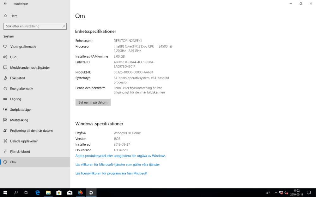316x197 pixels.
Task: Click the 'Om' page title
Action: click(x=80, y=16)
